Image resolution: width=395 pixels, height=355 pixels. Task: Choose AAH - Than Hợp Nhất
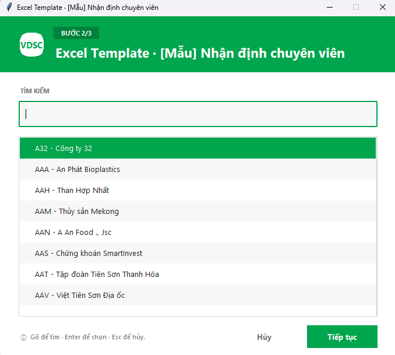pyautogui.click(x=198, y=190)
